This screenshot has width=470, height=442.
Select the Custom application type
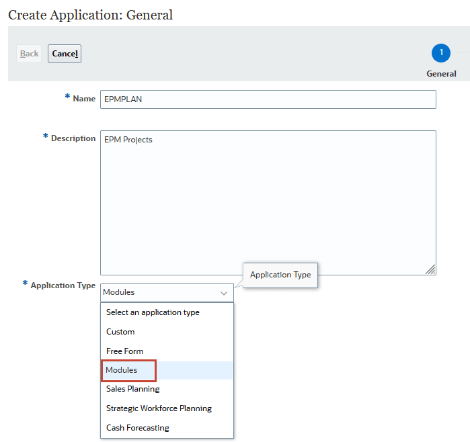167,332
